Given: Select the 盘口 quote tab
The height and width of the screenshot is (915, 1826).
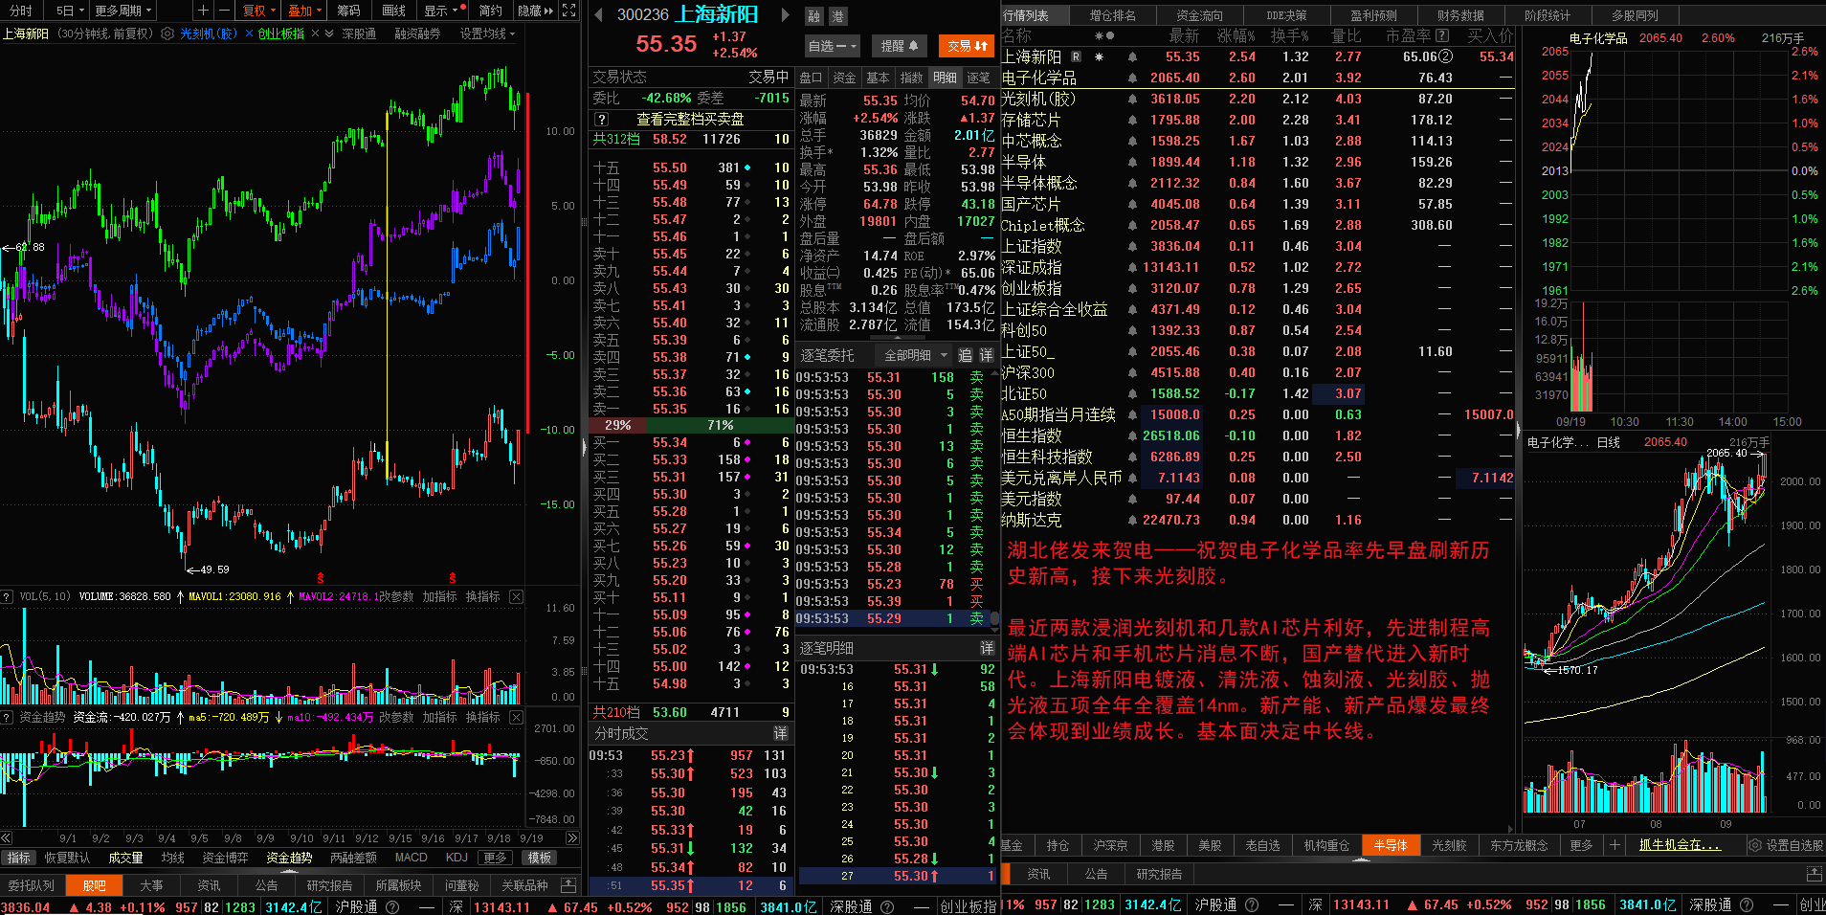Looking at the screenshot, I should [811, 78].
